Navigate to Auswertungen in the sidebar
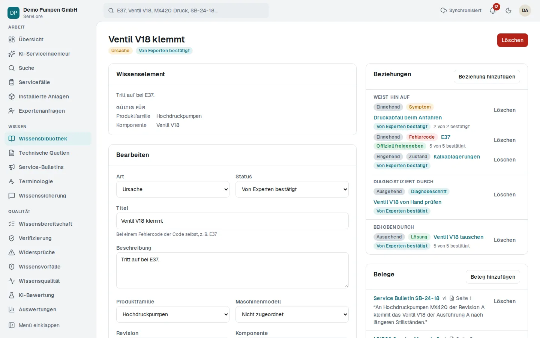 pos(48,309)
